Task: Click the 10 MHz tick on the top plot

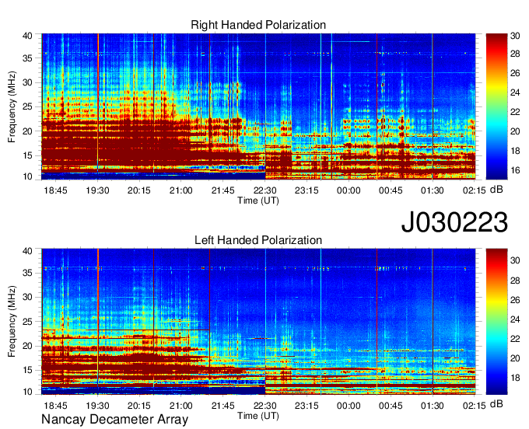Action: click(27, 176)
